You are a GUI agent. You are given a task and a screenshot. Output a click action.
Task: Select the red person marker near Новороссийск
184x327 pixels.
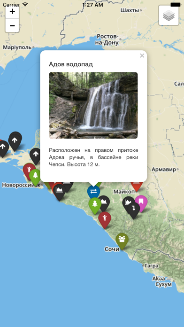click(28, 171)
